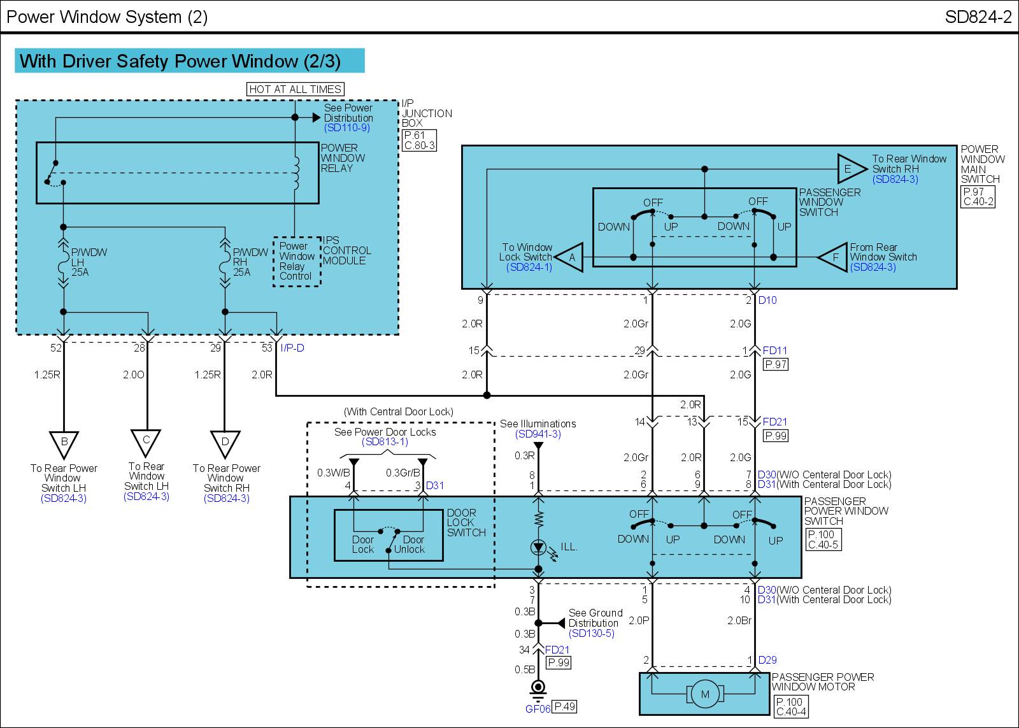This screenshot has height=728, width=1019.
Task: Open the SD813-1 Power Door Locks link
Action: pyautogui.click(x=385, y=442)
